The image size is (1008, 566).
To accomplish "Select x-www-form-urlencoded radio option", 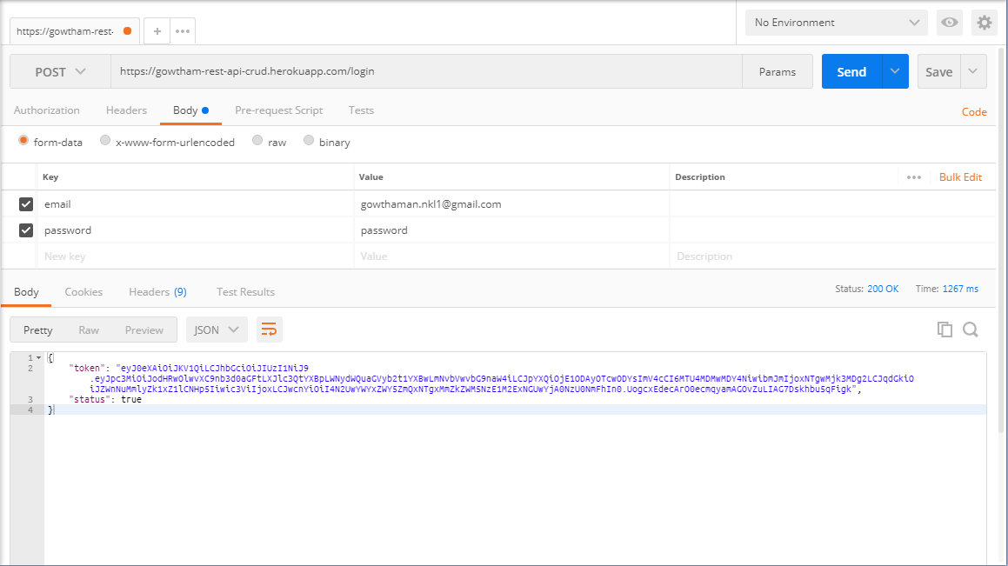I will tap(104, 141).
